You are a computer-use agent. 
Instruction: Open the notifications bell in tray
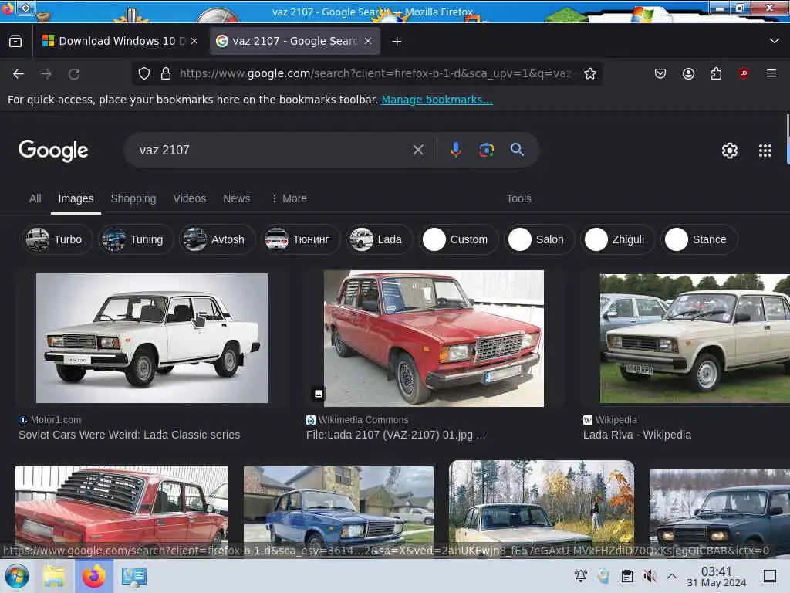click(x=580, y=575)
